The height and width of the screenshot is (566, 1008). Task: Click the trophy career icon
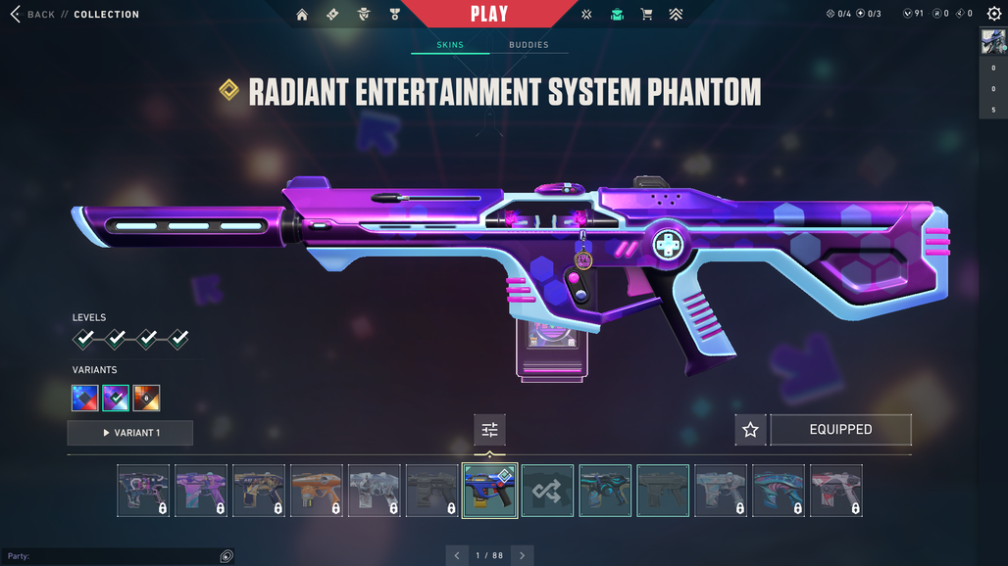[395, 14]
